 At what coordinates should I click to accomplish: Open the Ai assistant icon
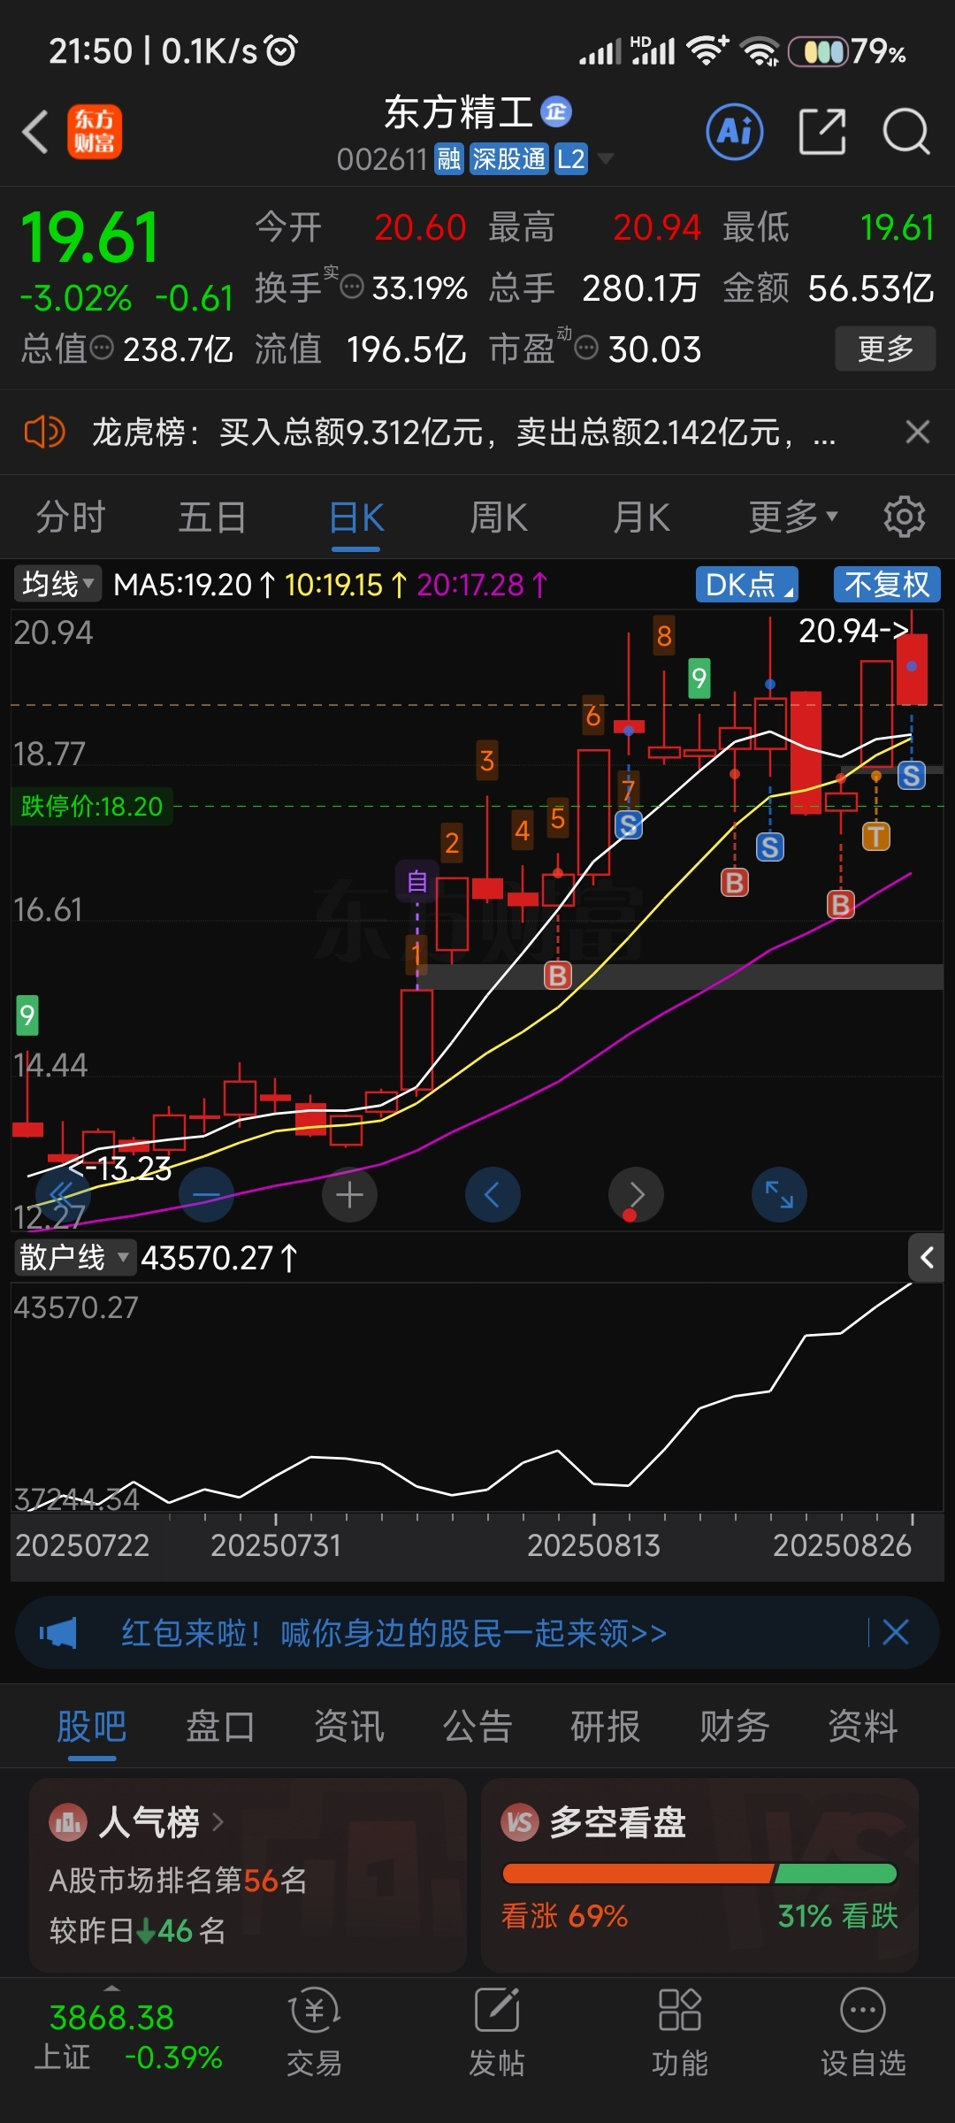tap(735, 132)
